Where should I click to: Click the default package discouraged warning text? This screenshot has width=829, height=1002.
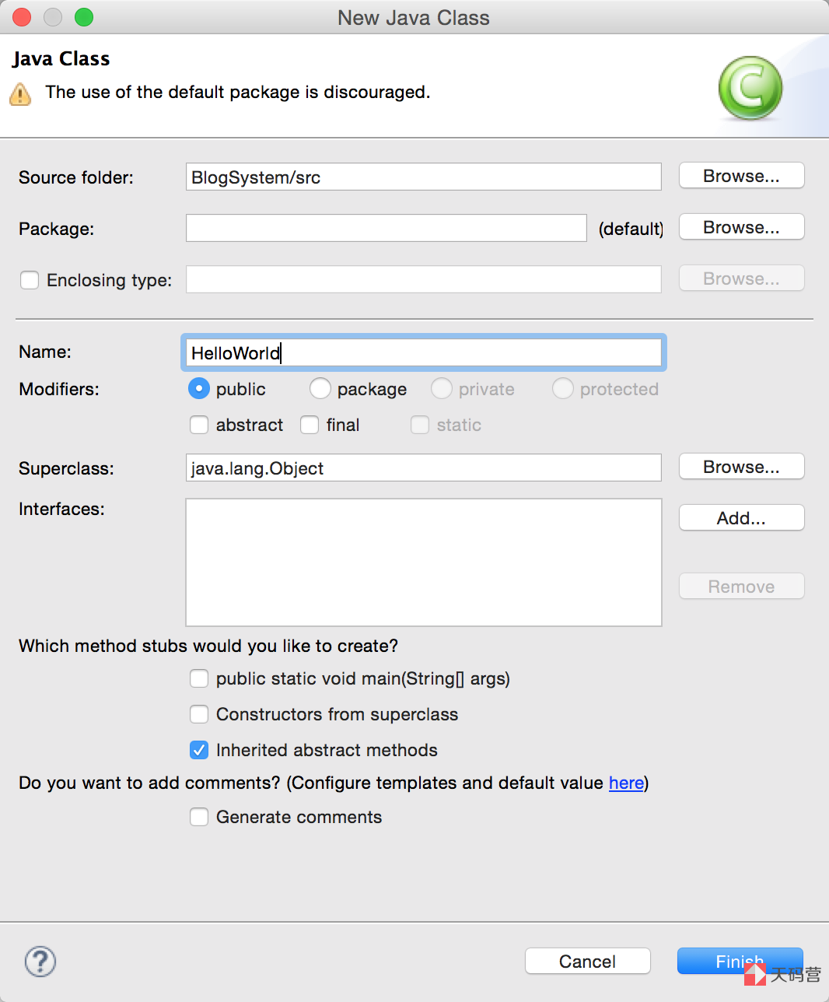[238, 92]
